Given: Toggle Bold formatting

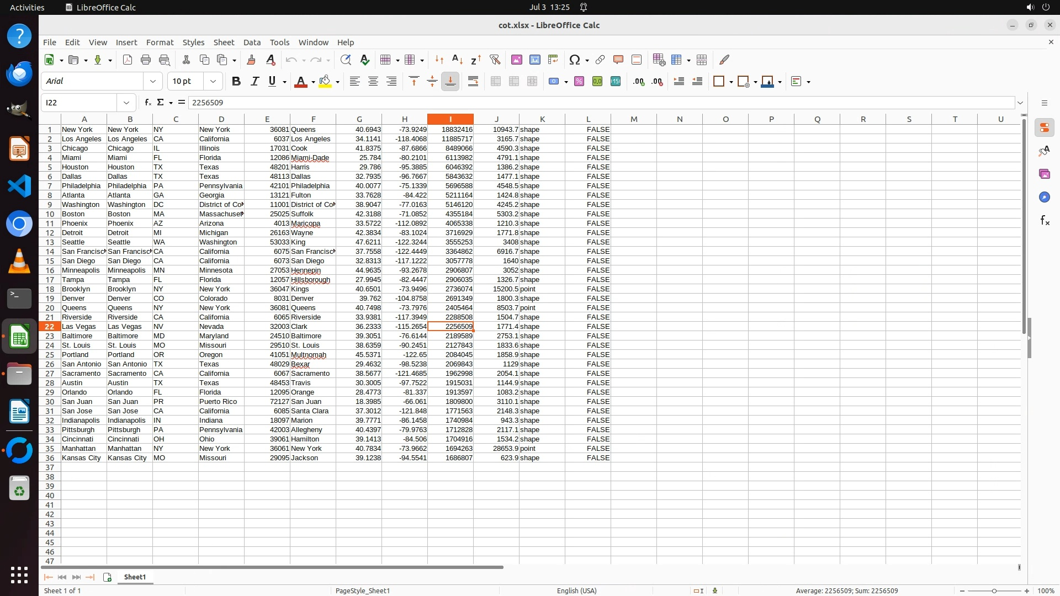Looking at the screenshot, I should [236, 82].
